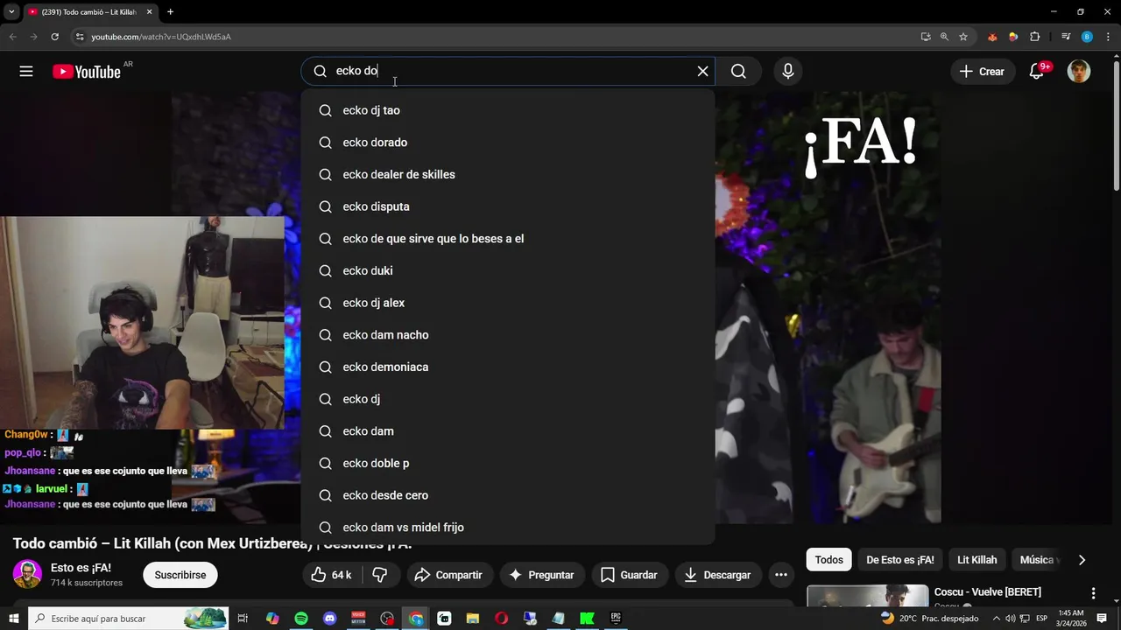Choose the 'ecko desde cero' suggestion
This screenshot has width=1121, height=630.
pos(508,495)
